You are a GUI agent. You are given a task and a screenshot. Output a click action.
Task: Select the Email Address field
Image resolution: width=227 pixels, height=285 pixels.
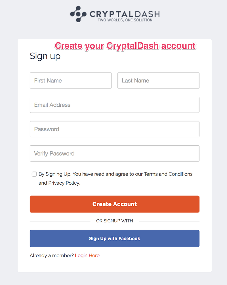click(x=114, y=105)
